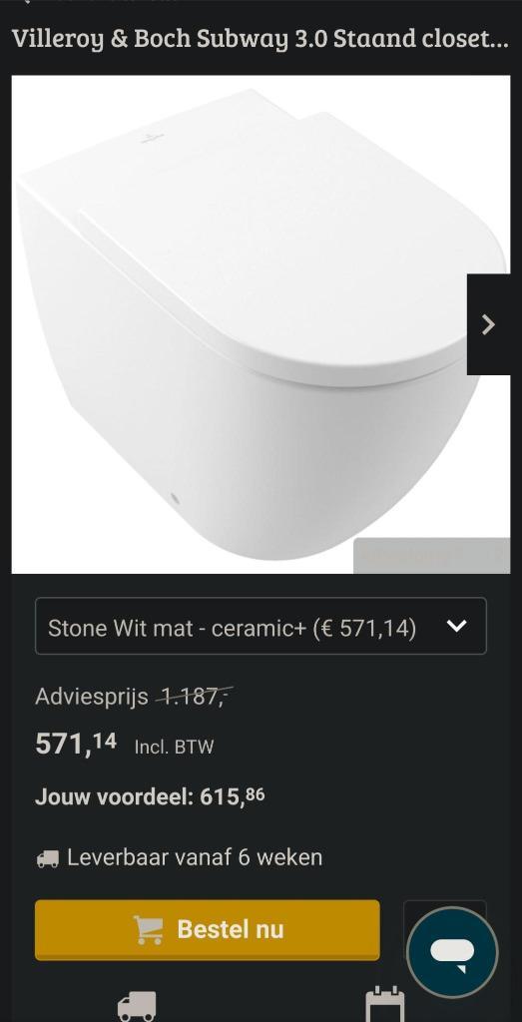
Task: Tap the grey label on the image corner
Action: click(x=432, y=556)
